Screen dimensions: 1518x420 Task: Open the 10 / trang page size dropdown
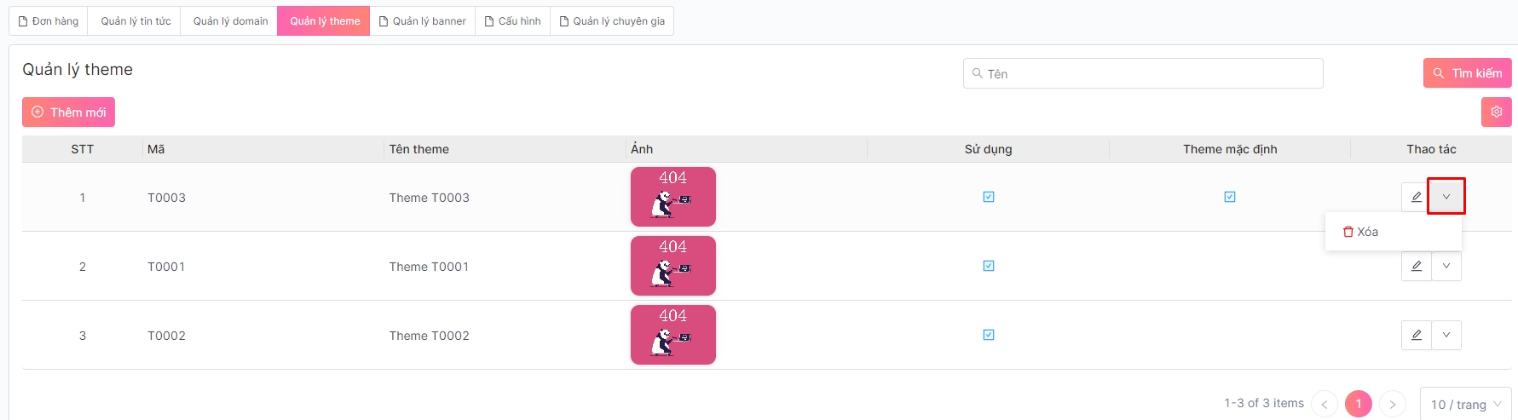click(1465, 404)
